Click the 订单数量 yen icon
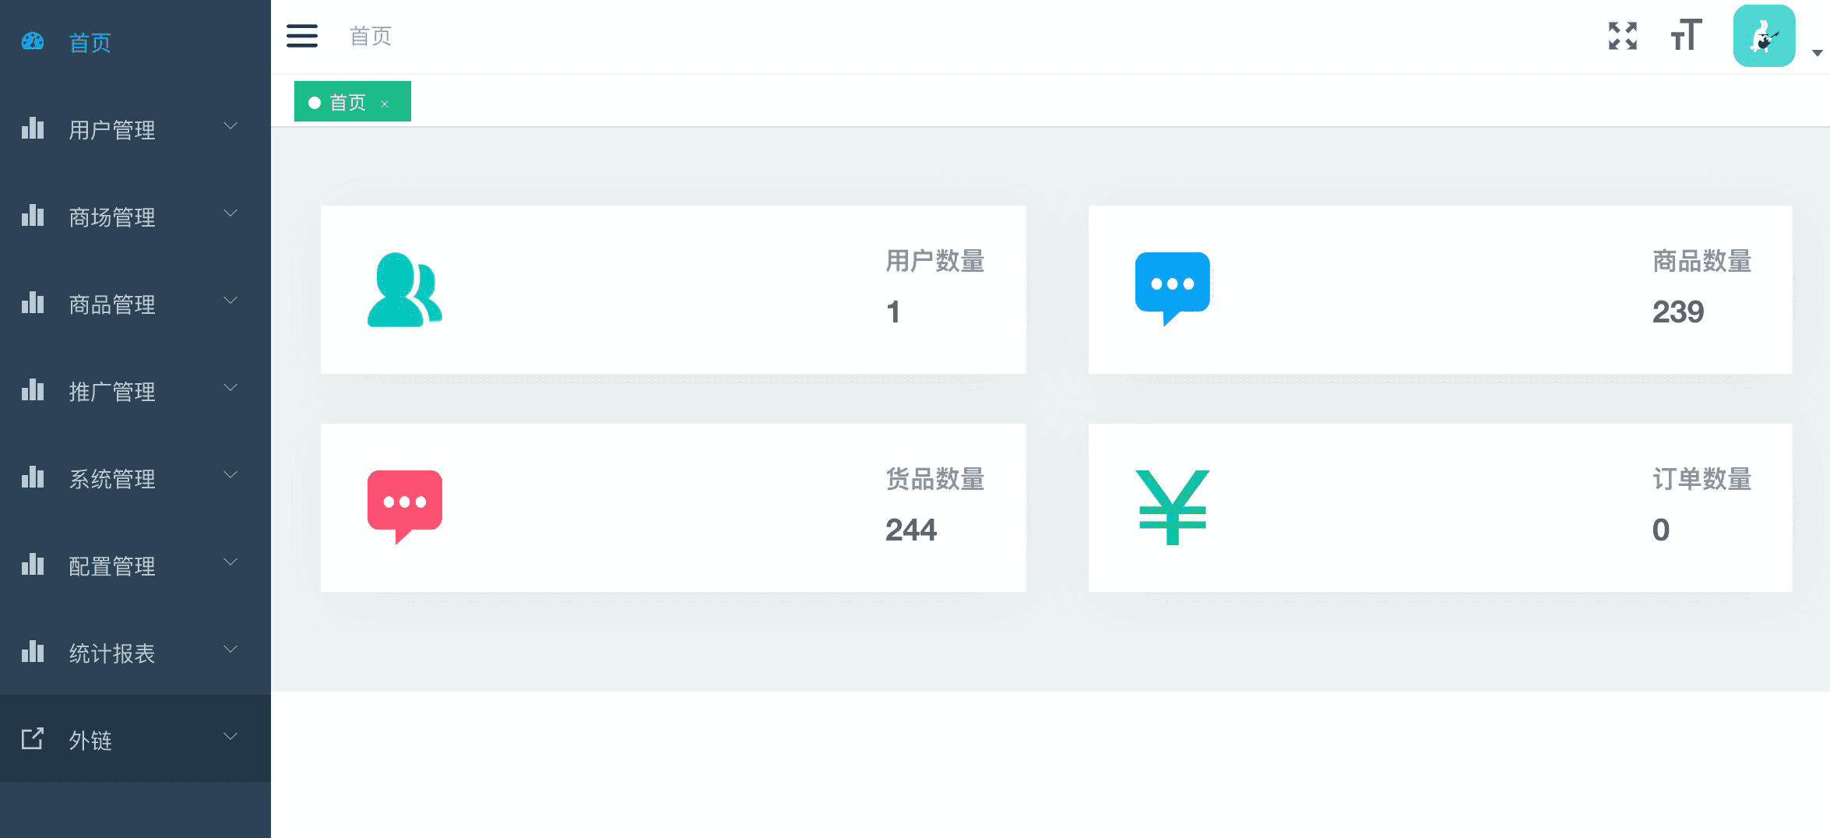The image size is (1830, 838). (x=1172, y=507)
